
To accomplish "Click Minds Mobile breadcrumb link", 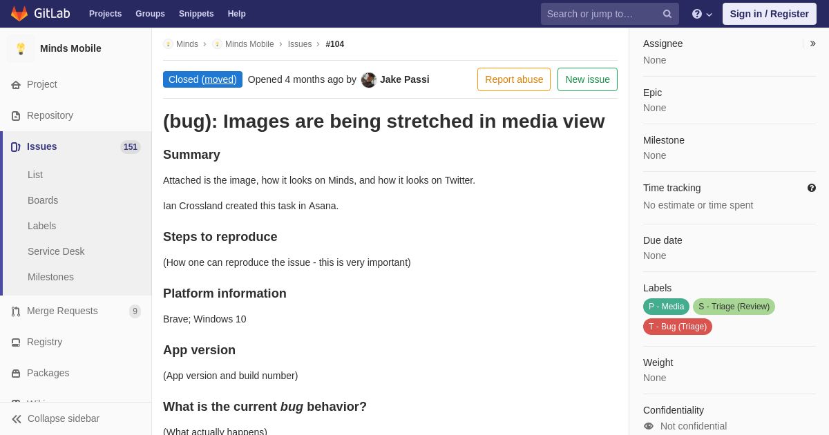I will click(249, 44).
